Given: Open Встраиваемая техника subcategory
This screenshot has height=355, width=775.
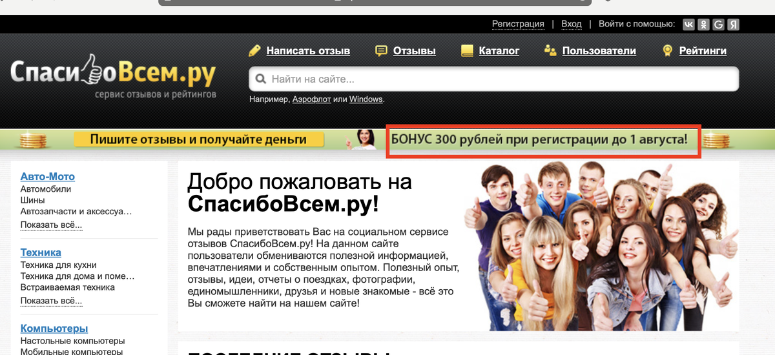Looking at the screenshot, I should pos(68,287).
